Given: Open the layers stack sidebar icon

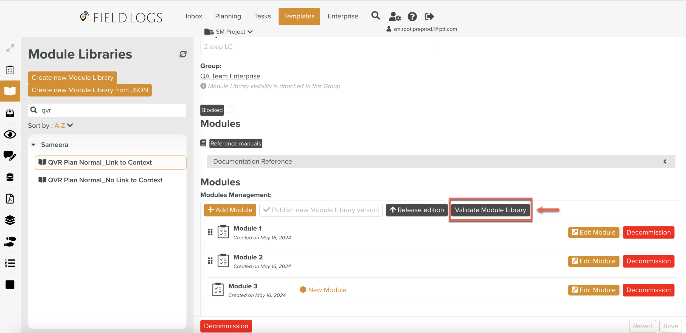Looking at the screenshot, I should pyautogui.click(x=10, y=220).
